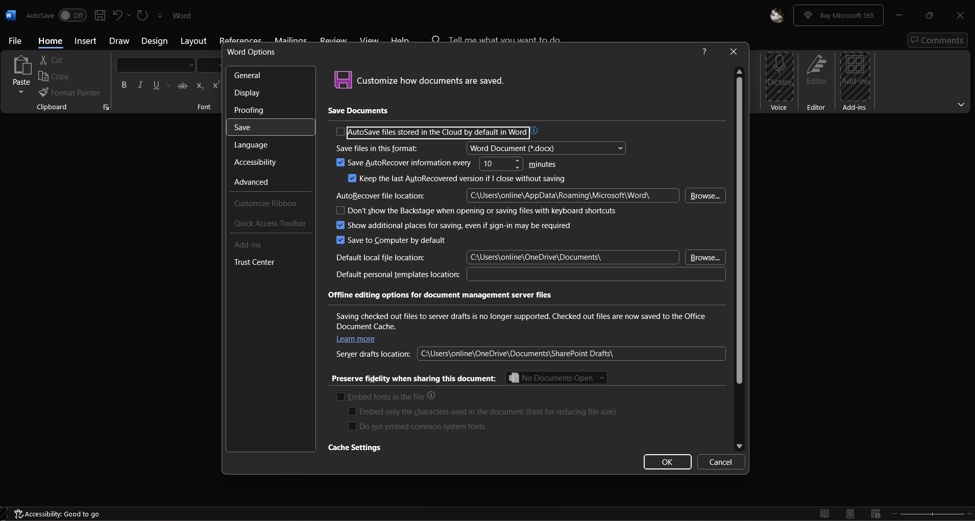This screenshot has width=975, height=521.
Task: Click the Help question mark in Word Options
Action: click(x=704, y=52)
